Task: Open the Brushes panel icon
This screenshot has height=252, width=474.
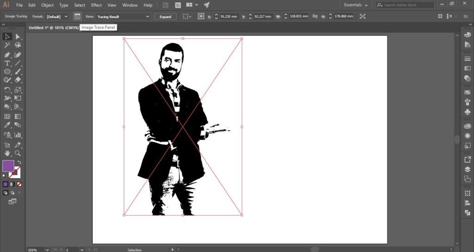Action: pos(468,102)
